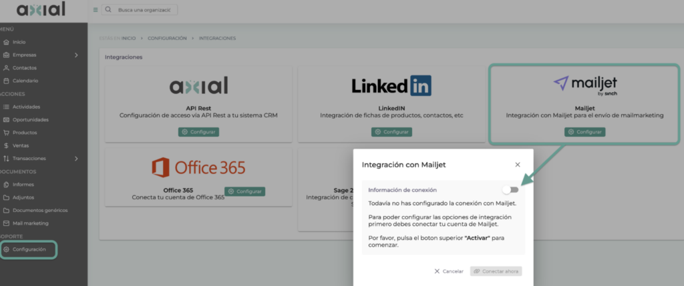Click the Contactos person icon
Viewport: 684px width, 286px height.
(6, 68)
